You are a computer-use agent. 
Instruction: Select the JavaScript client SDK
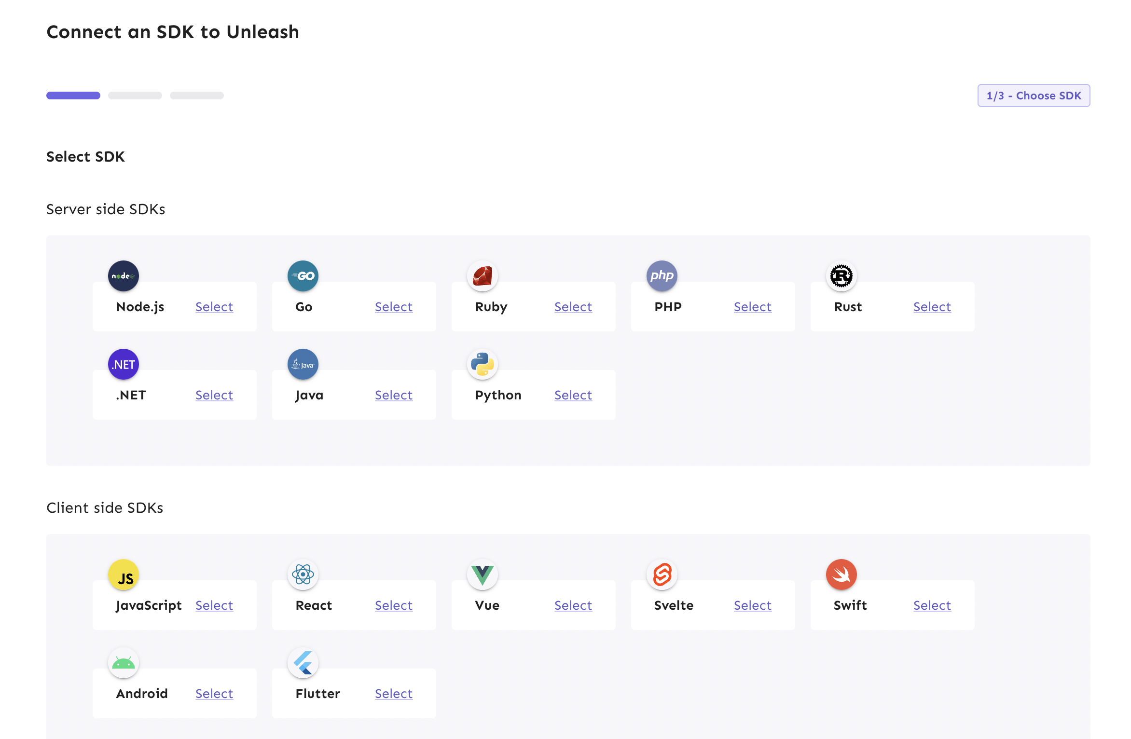(214, 605)
